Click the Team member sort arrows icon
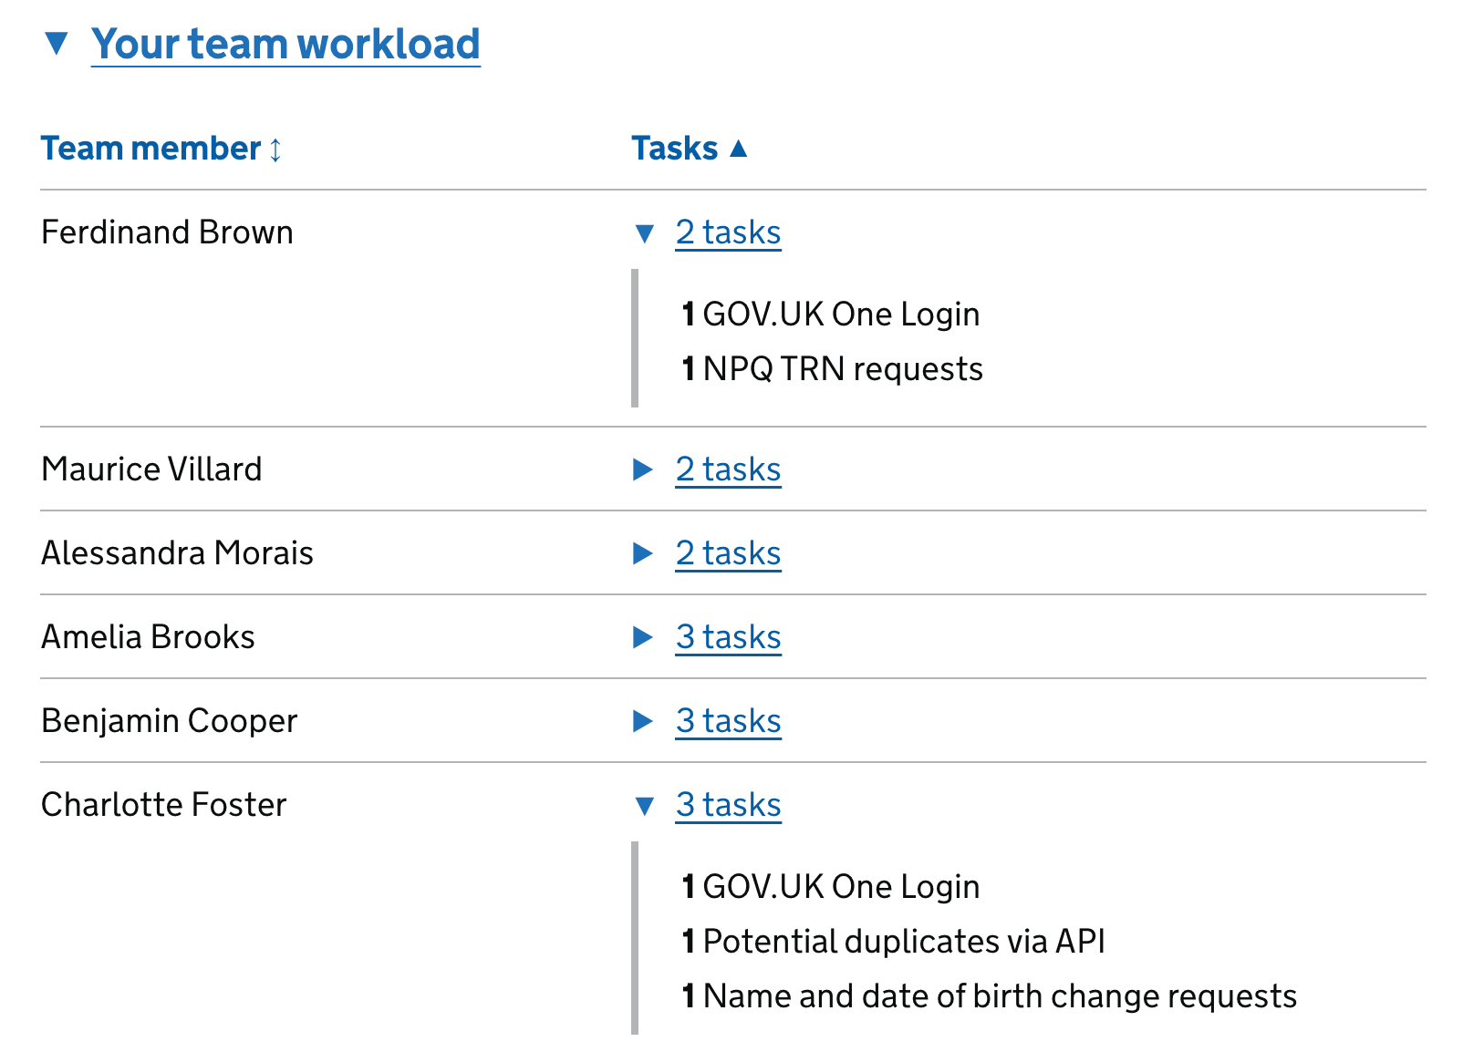1463x1052 pixels. 275,149
